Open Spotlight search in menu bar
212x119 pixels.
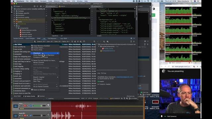tap(191, 1)
